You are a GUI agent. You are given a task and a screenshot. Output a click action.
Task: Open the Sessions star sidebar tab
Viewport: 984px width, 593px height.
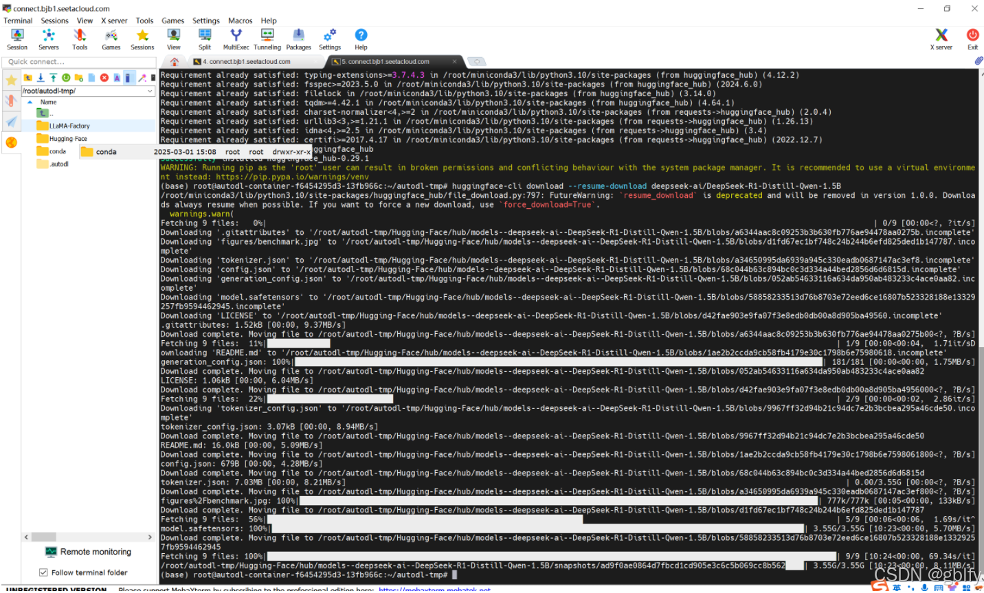point(11,80)
